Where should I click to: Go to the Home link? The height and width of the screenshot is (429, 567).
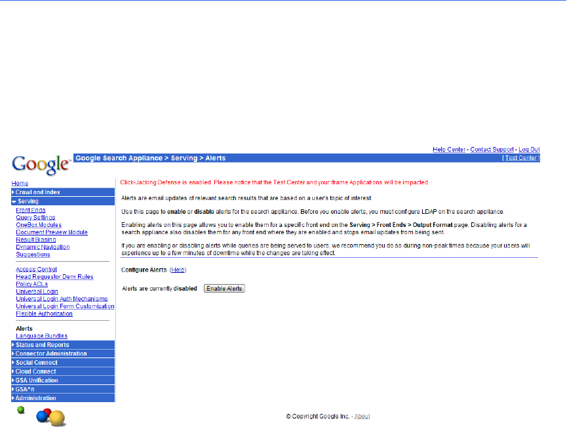20,184
